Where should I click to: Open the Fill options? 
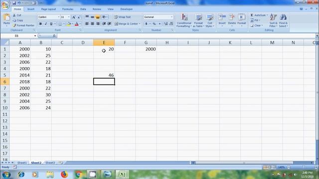coord(255,20)
